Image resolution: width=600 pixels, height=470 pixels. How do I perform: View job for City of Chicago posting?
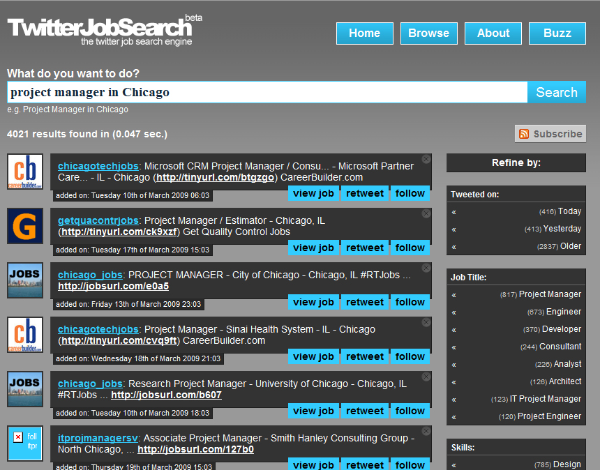(x=313, y=302)
